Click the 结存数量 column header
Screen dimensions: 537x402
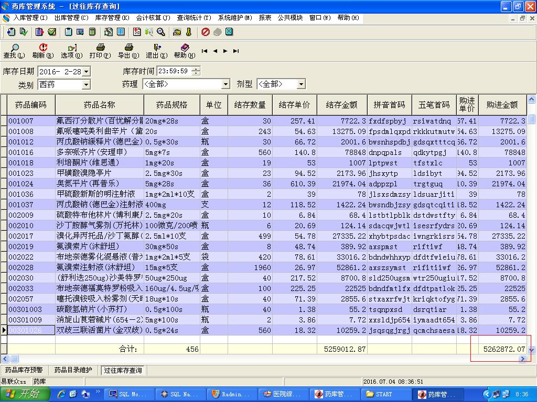click(x=250, y=105)
